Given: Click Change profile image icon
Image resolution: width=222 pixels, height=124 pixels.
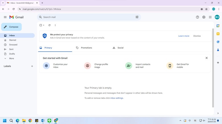Looking at the screenshot, I should [x=87, y=66].
